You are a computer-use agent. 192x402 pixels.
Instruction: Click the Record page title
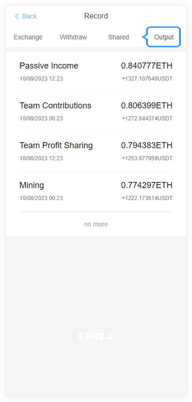pyautogui.click(x=96, y=16)
